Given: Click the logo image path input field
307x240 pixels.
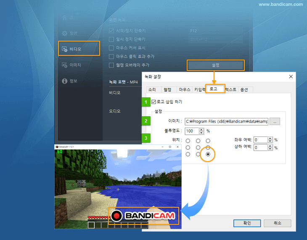Looking at the screenshot, I should [226, 121].
